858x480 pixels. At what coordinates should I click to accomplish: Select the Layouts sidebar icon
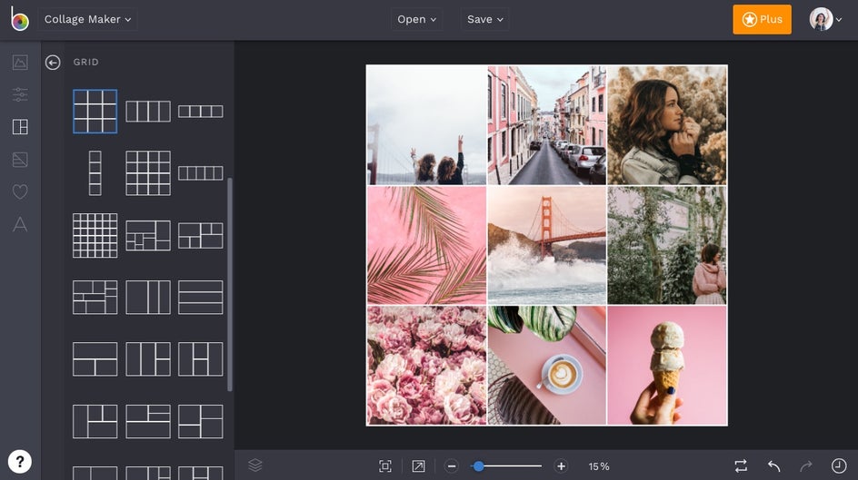coord(20,127)
